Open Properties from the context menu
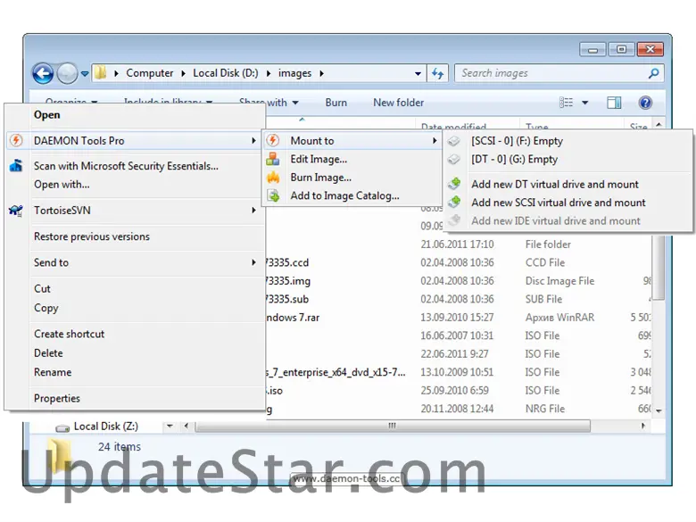The image size is (696, 522). coord(57,398)
